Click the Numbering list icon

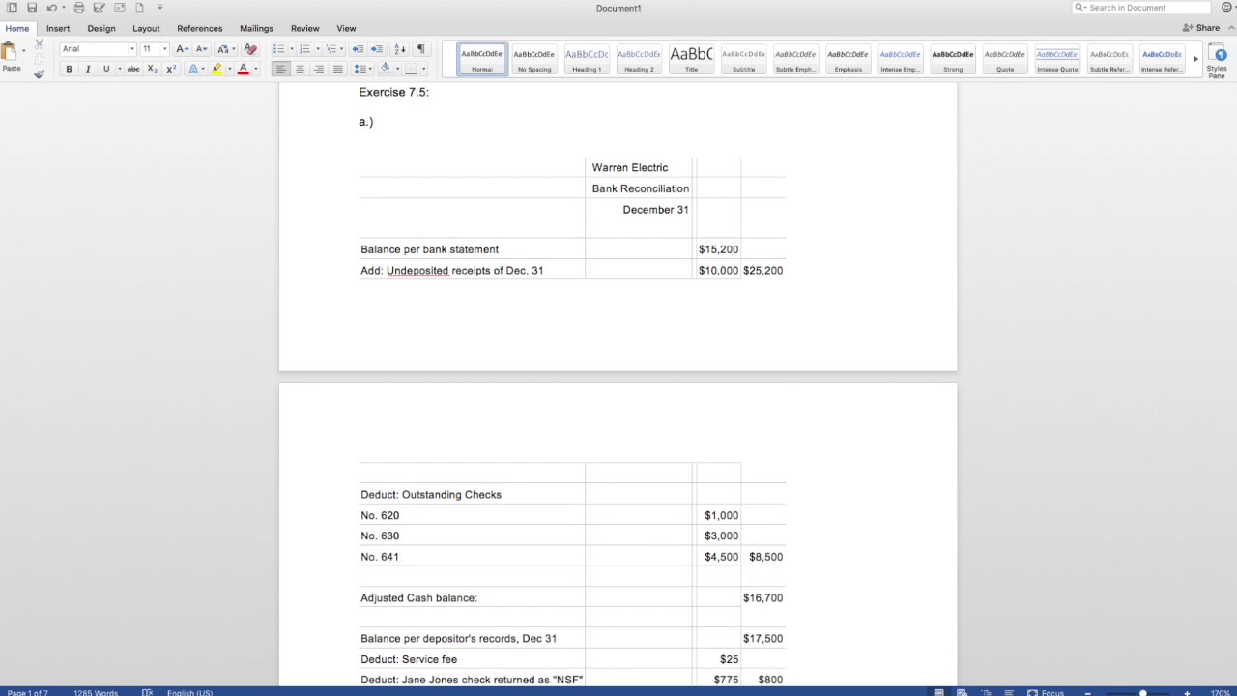304,49
